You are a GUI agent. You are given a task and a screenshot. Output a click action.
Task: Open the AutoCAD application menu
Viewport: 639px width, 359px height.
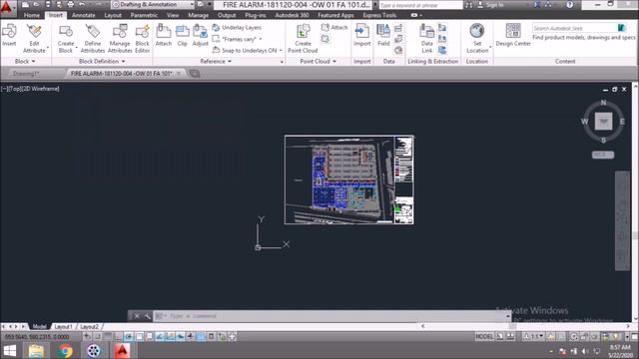7,8
